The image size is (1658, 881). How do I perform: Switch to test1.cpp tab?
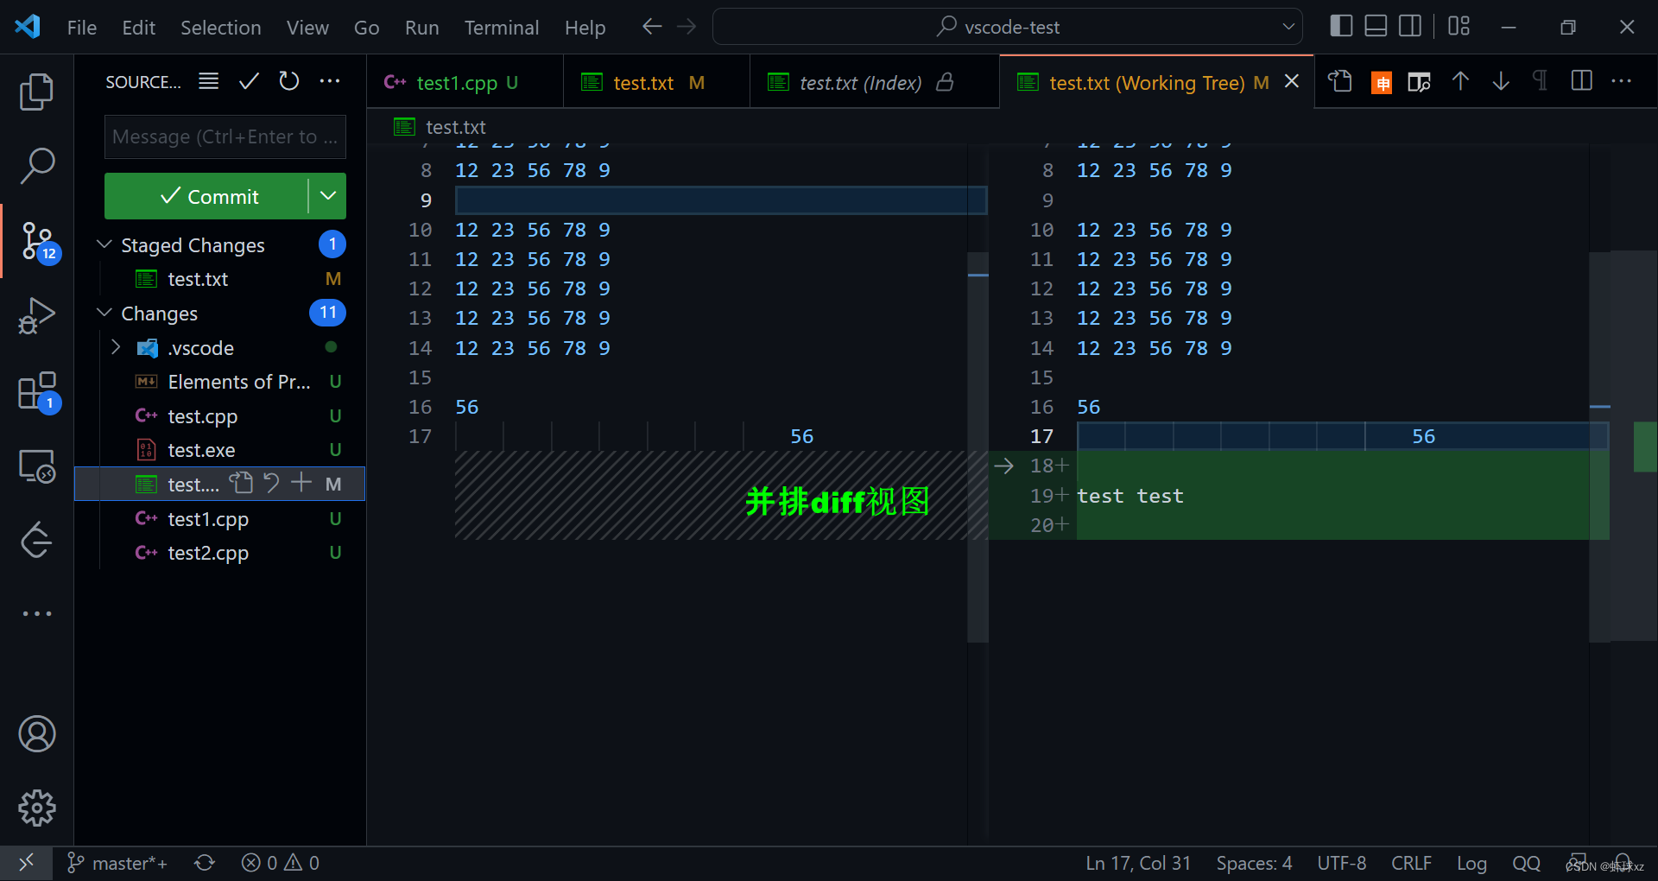[x=465, y=82]
